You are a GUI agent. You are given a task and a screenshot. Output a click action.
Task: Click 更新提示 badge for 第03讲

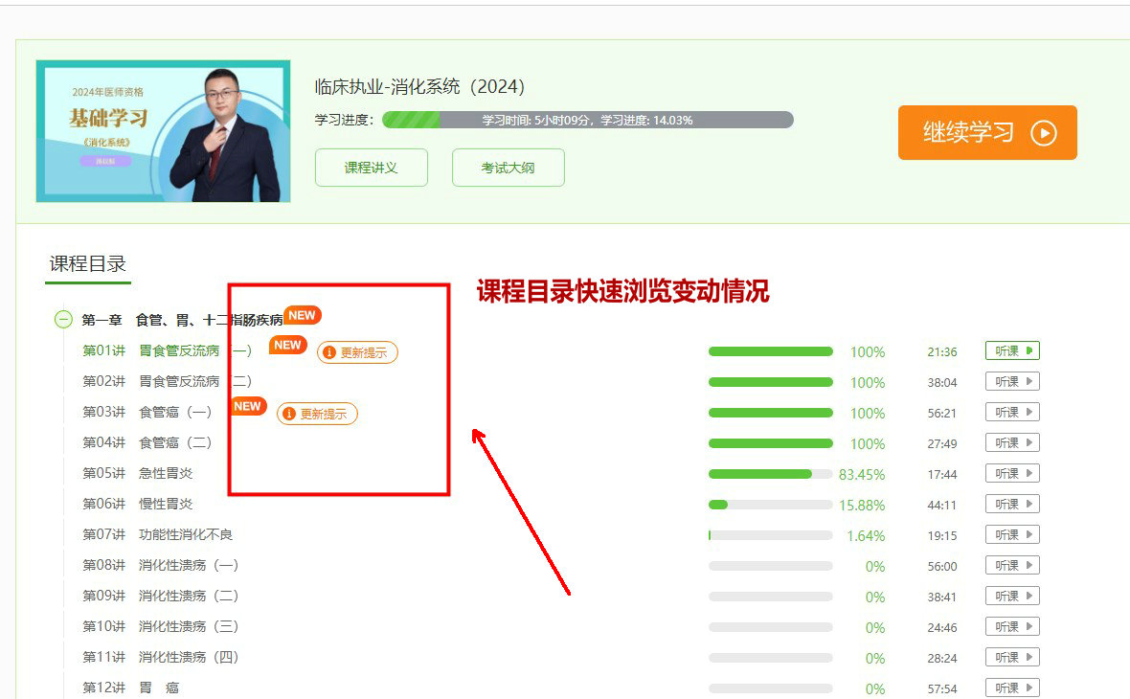[317, 414]
